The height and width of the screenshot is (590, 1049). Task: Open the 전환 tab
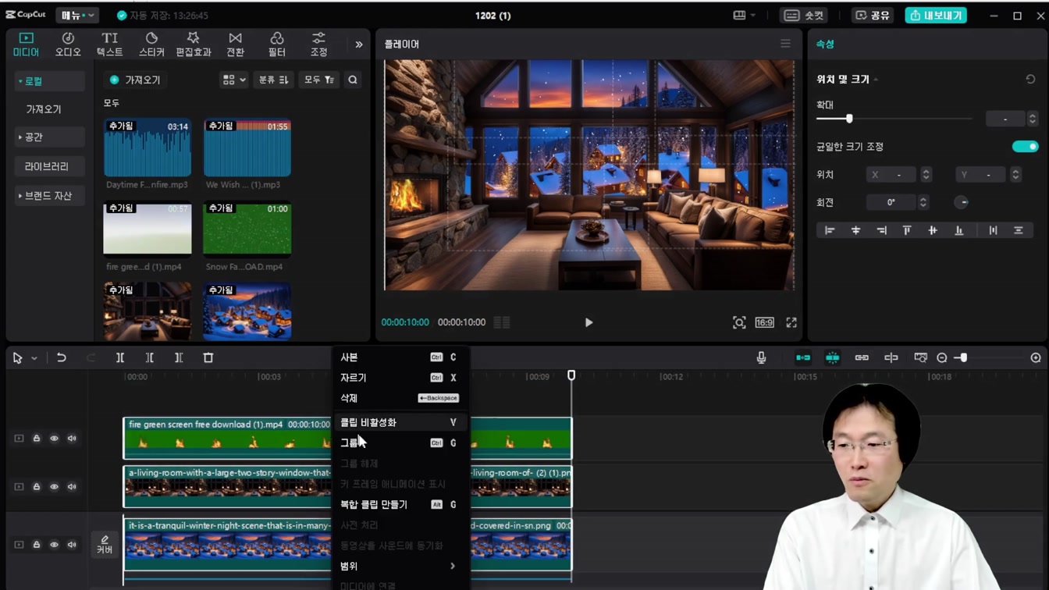click(235, 44)
